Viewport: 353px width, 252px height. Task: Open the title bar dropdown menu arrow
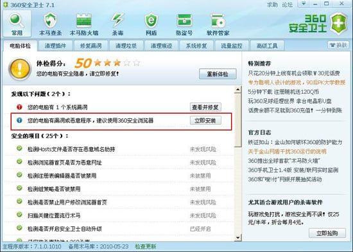[x=304, y=4]
